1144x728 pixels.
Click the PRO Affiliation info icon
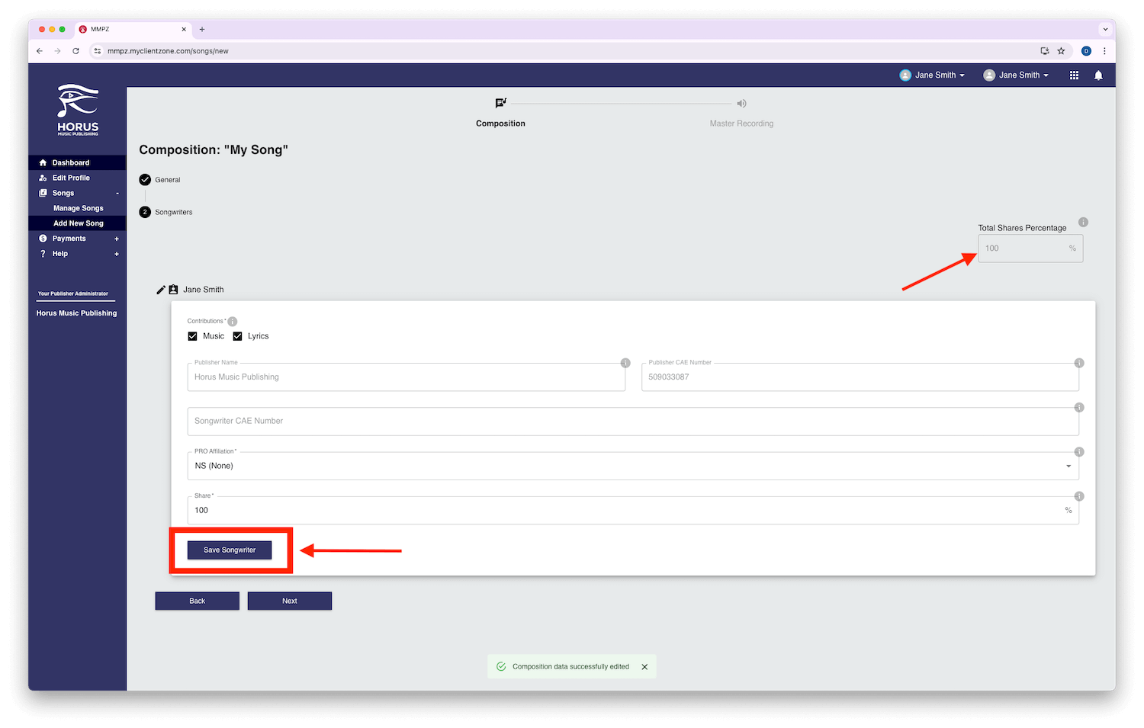[x=1079, y=452]
